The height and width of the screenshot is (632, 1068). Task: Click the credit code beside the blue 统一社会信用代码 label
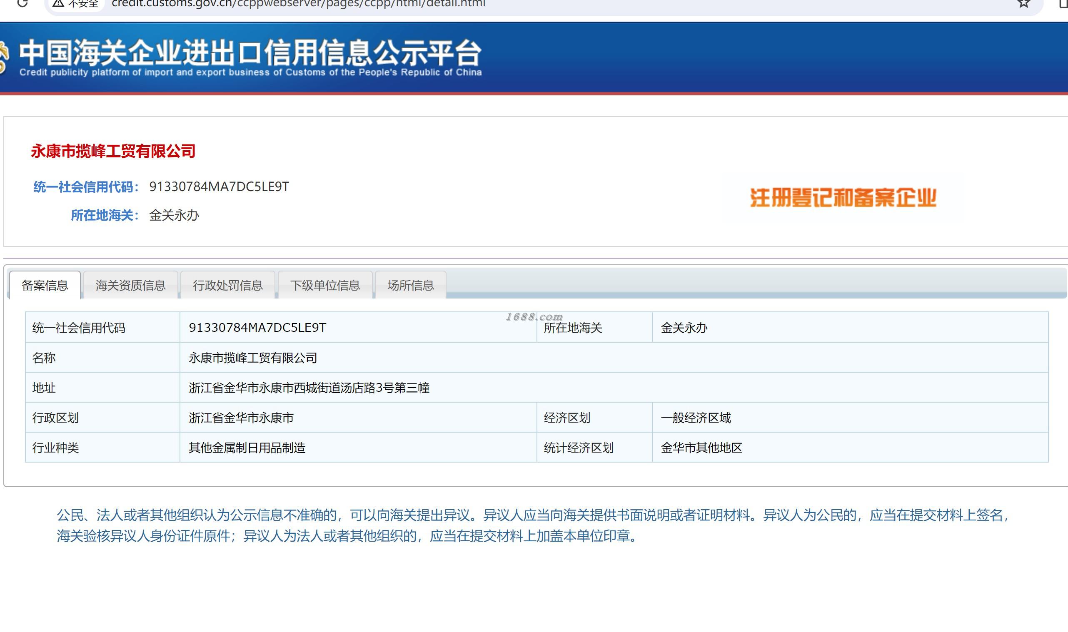[219, 187]
